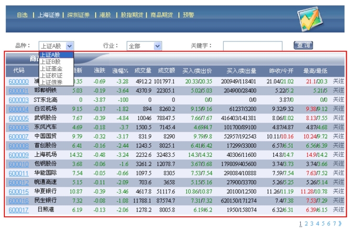Screen dimensions: 350x233
Task: Go to page 3 of results
Action: [x=312, y=223]
